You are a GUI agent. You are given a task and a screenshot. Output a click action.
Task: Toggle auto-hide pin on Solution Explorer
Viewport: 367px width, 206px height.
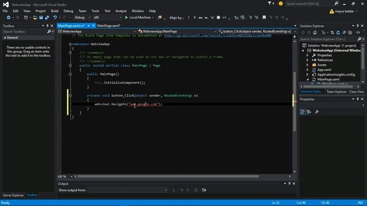358,26
